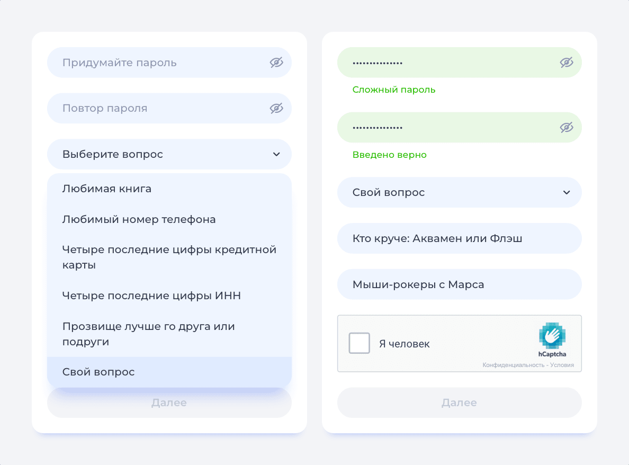Image resolution: width=629 pixels, height=465 pixels.
Task: Click the hCaptcha logo icon
Action: 552,335
